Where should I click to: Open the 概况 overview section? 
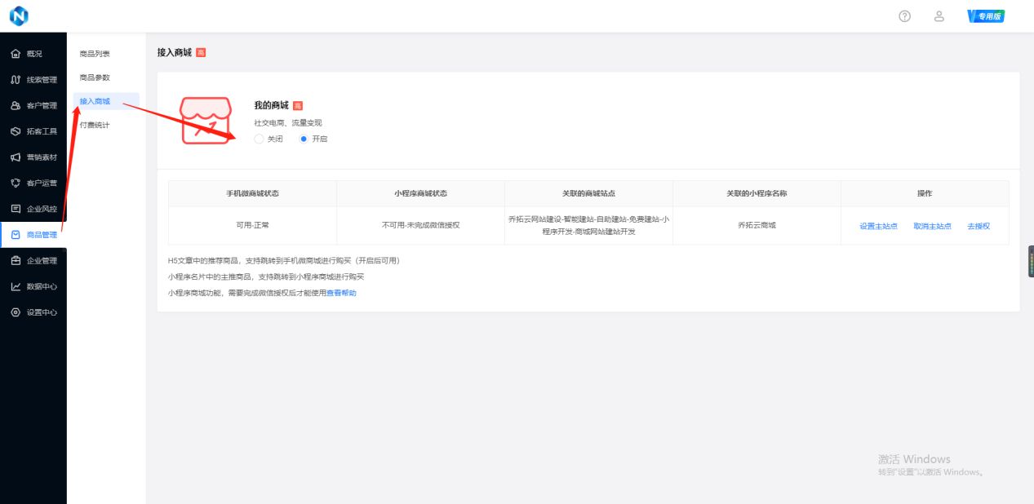click(x=33, y=52)
